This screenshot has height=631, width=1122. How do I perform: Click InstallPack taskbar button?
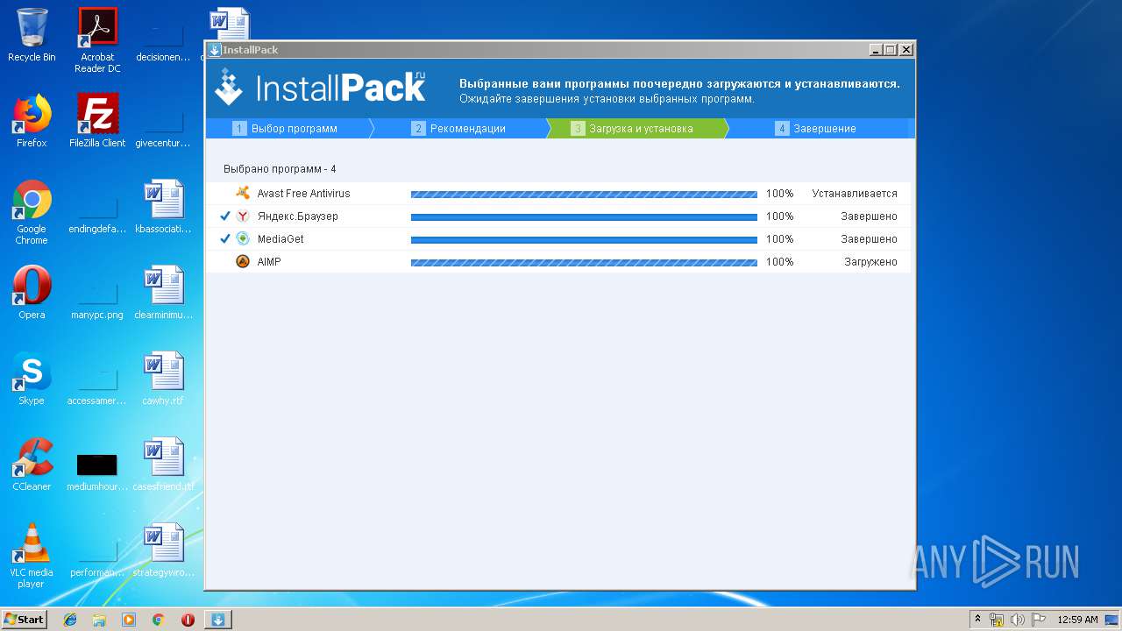coord(218,620)
